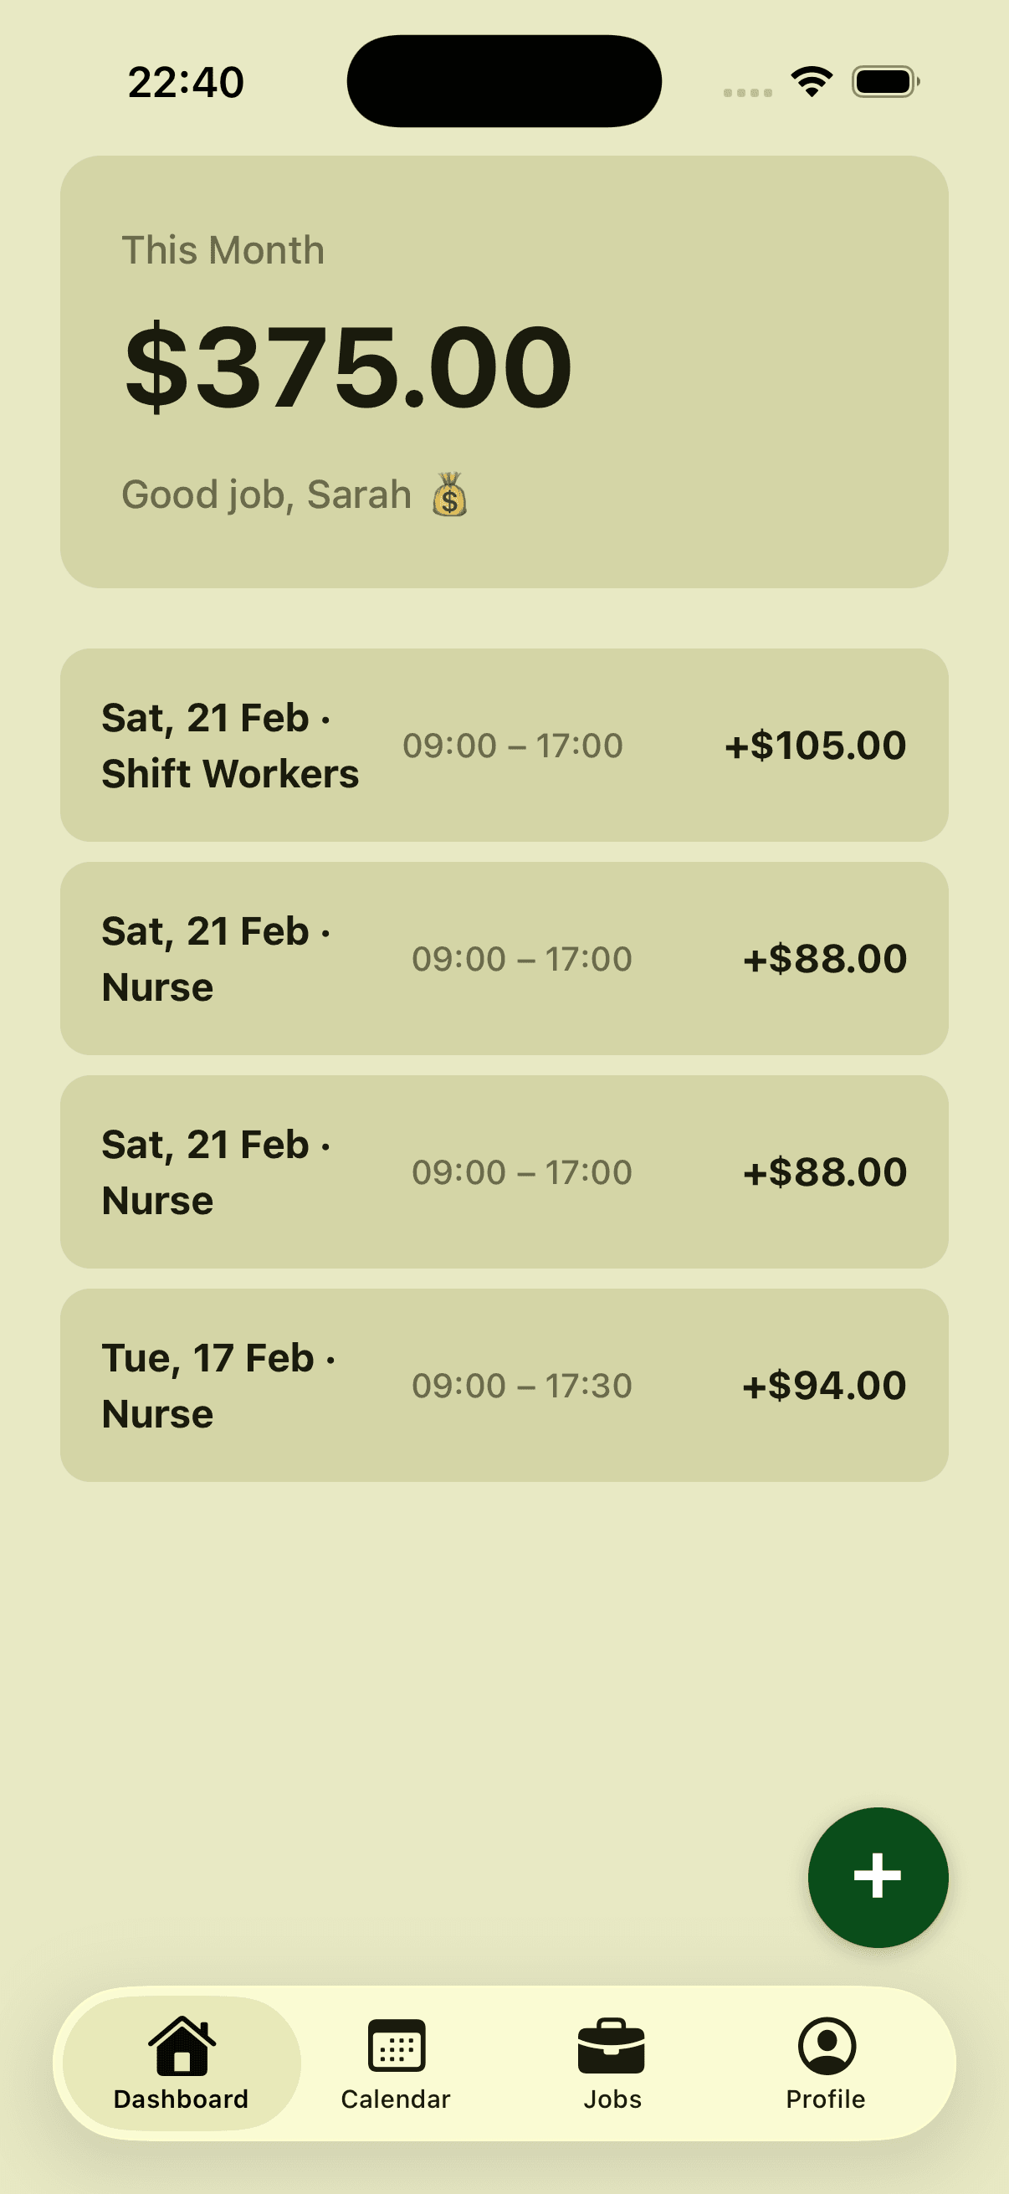Go to the Profile tab label

[x=826, y=2099]
